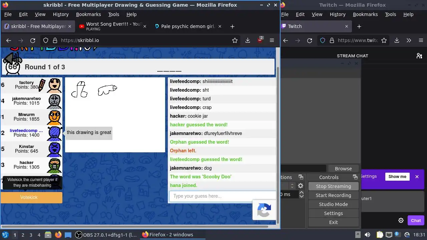Click jakemnaretwo's gray avatar
Image resolution: width=427 pixels, height=240 pixels.
[54, 101]
